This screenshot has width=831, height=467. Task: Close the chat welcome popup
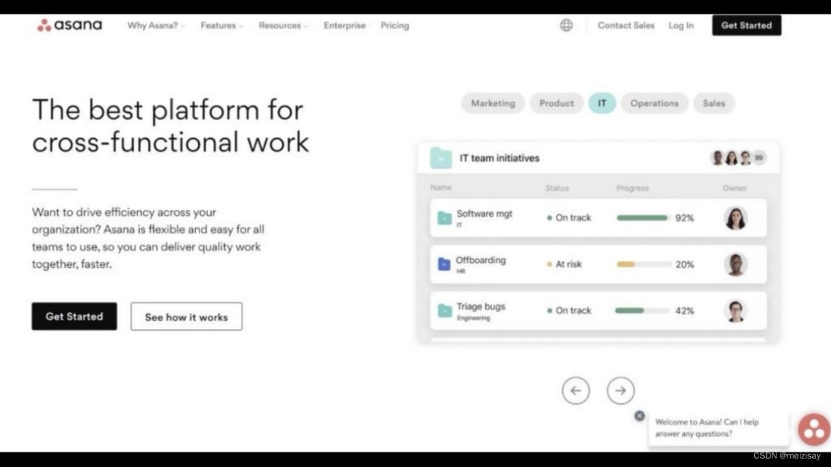(639, 416)
